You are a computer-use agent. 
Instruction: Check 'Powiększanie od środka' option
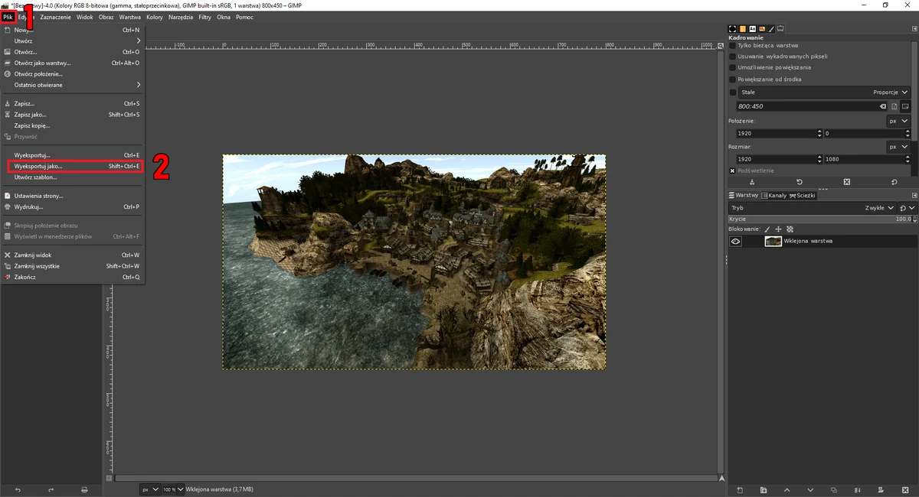pyautogui.click(x=733, y=79)
